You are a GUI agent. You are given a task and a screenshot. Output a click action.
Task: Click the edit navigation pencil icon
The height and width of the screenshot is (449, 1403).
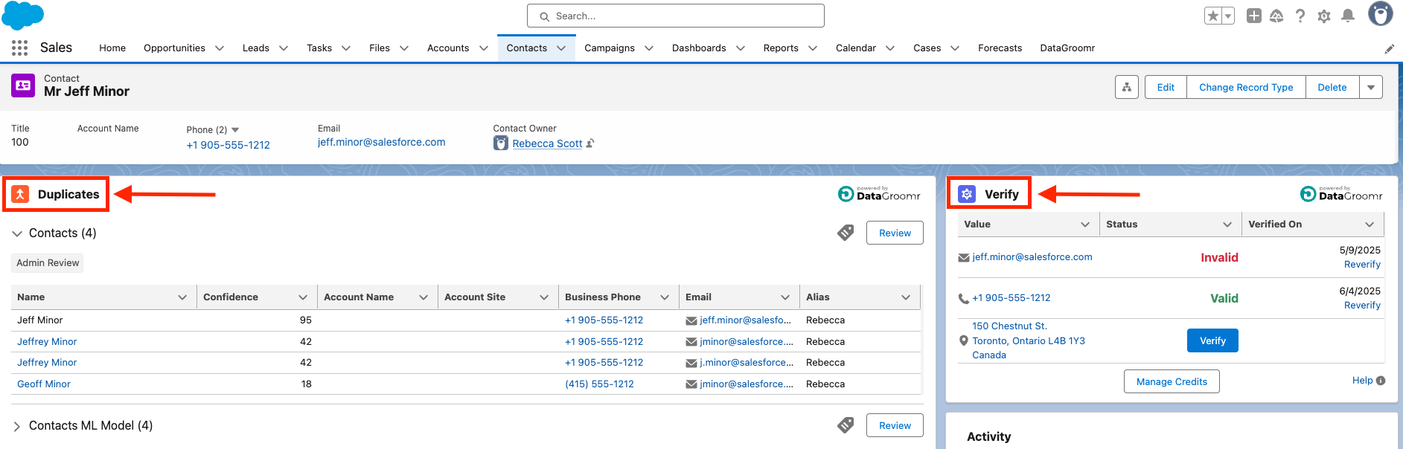1389,49
